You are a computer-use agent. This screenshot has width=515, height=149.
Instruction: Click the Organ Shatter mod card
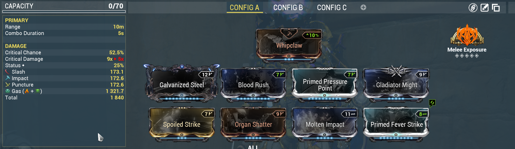[253, 124]
